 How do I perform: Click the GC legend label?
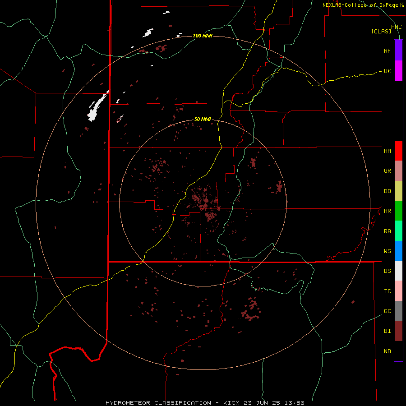[387, 311]
